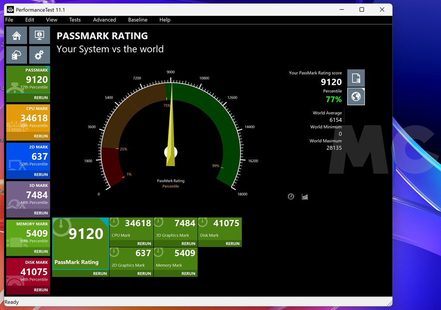Open the Baseline menu

(x=138, y=20)
